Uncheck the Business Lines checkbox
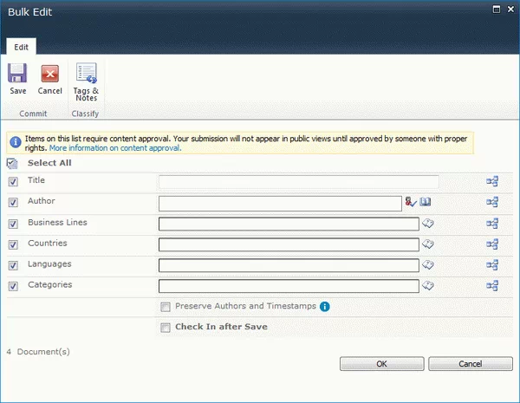Viewport: 520px width, 403px height. (13, 224)
